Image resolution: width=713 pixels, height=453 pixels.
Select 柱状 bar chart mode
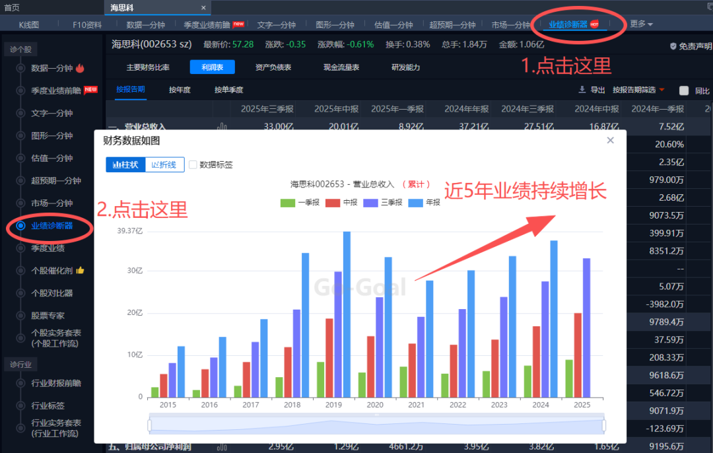click(x=125, y=164)
